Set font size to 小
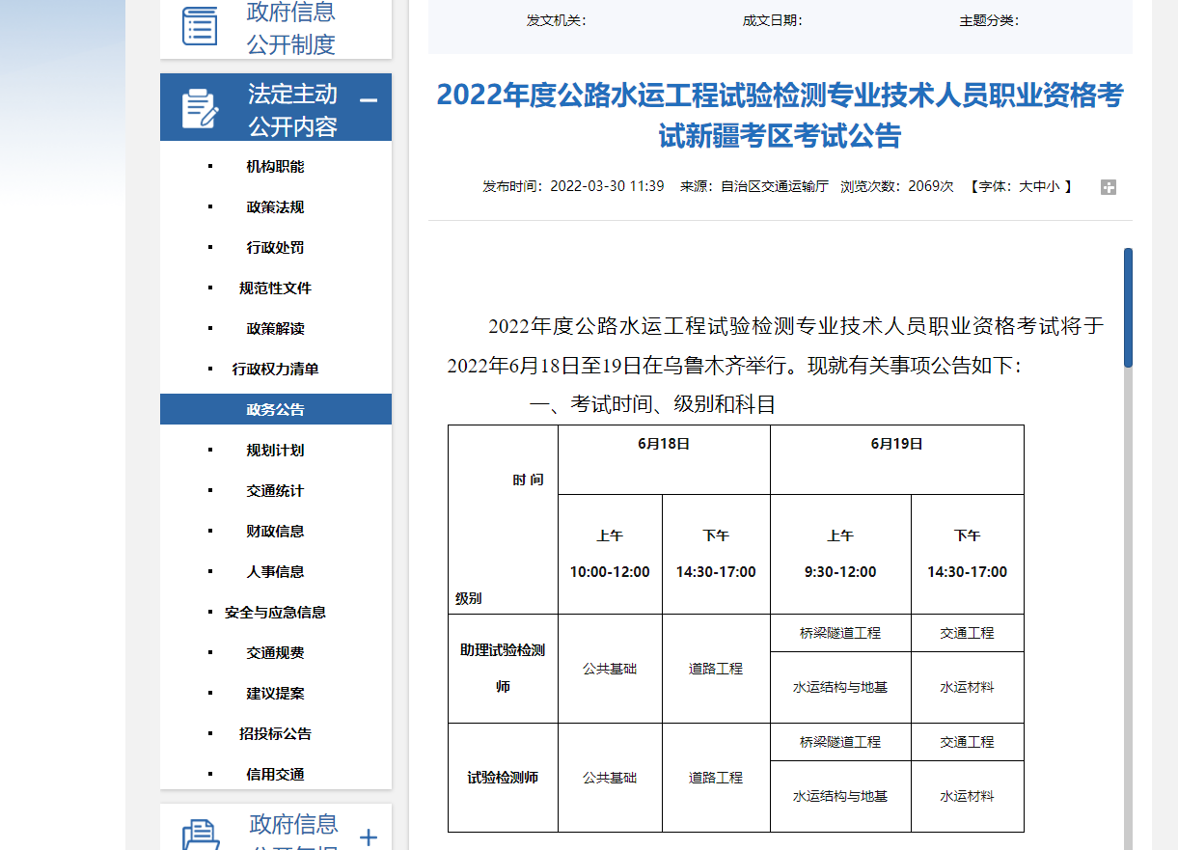This screenshot has height=850, width=1178. [1054, 187]
